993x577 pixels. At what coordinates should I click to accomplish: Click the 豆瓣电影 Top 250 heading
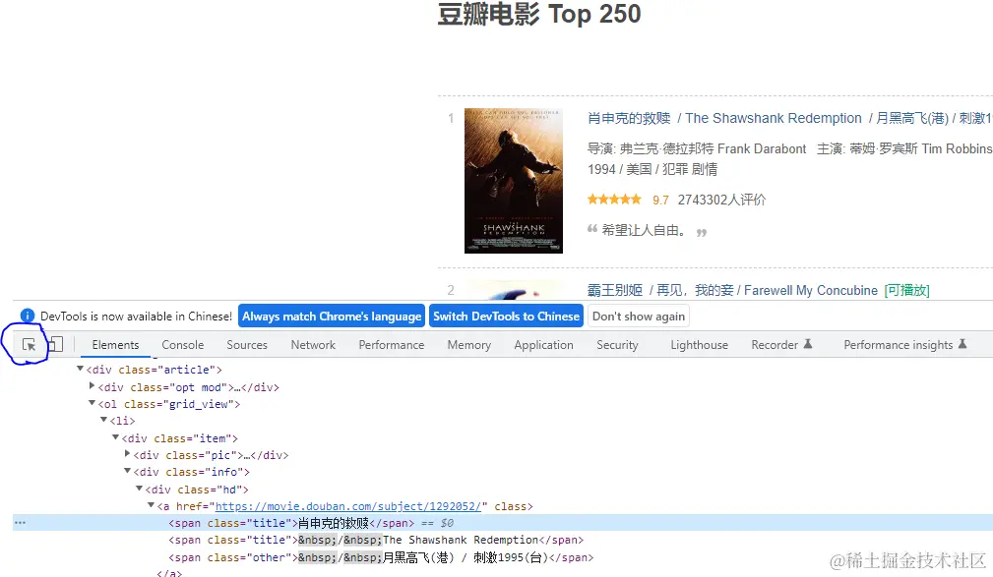coord(539,14)
